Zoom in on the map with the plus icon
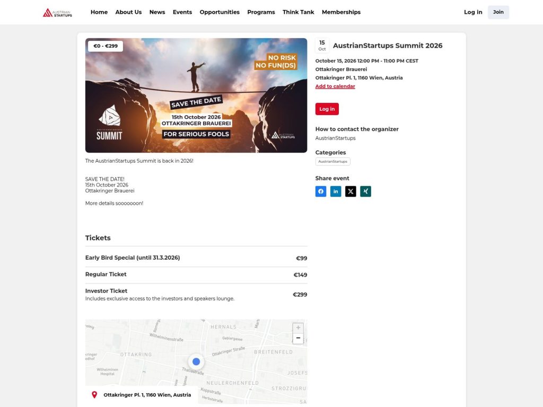543x407 pixels. 298,327
